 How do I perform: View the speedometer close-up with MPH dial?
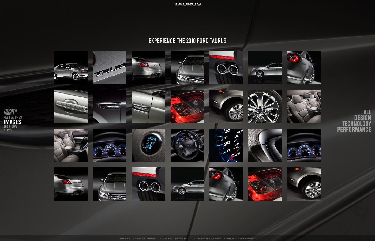(x=226, y=145)
